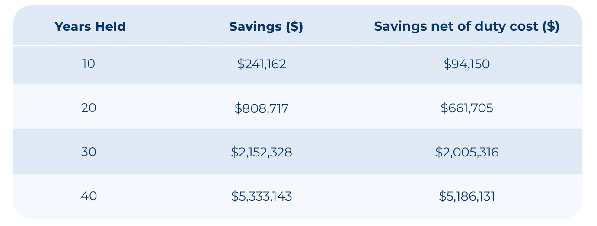Screen dimensions: 597x226
Task: Select the $241,162 savings value
Action: coord(262,64)
